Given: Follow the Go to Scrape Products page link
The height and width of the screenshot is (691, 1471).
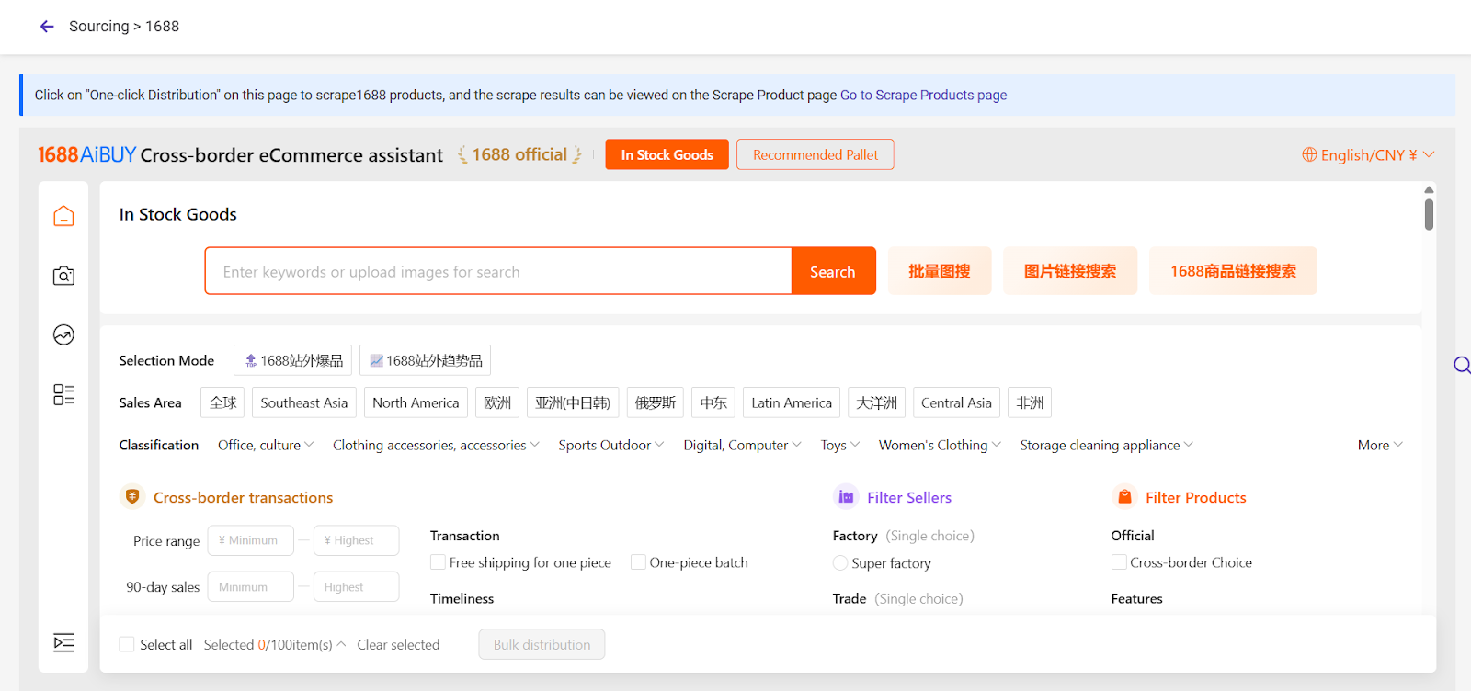Looking at the screenshot, I should 923,96.
